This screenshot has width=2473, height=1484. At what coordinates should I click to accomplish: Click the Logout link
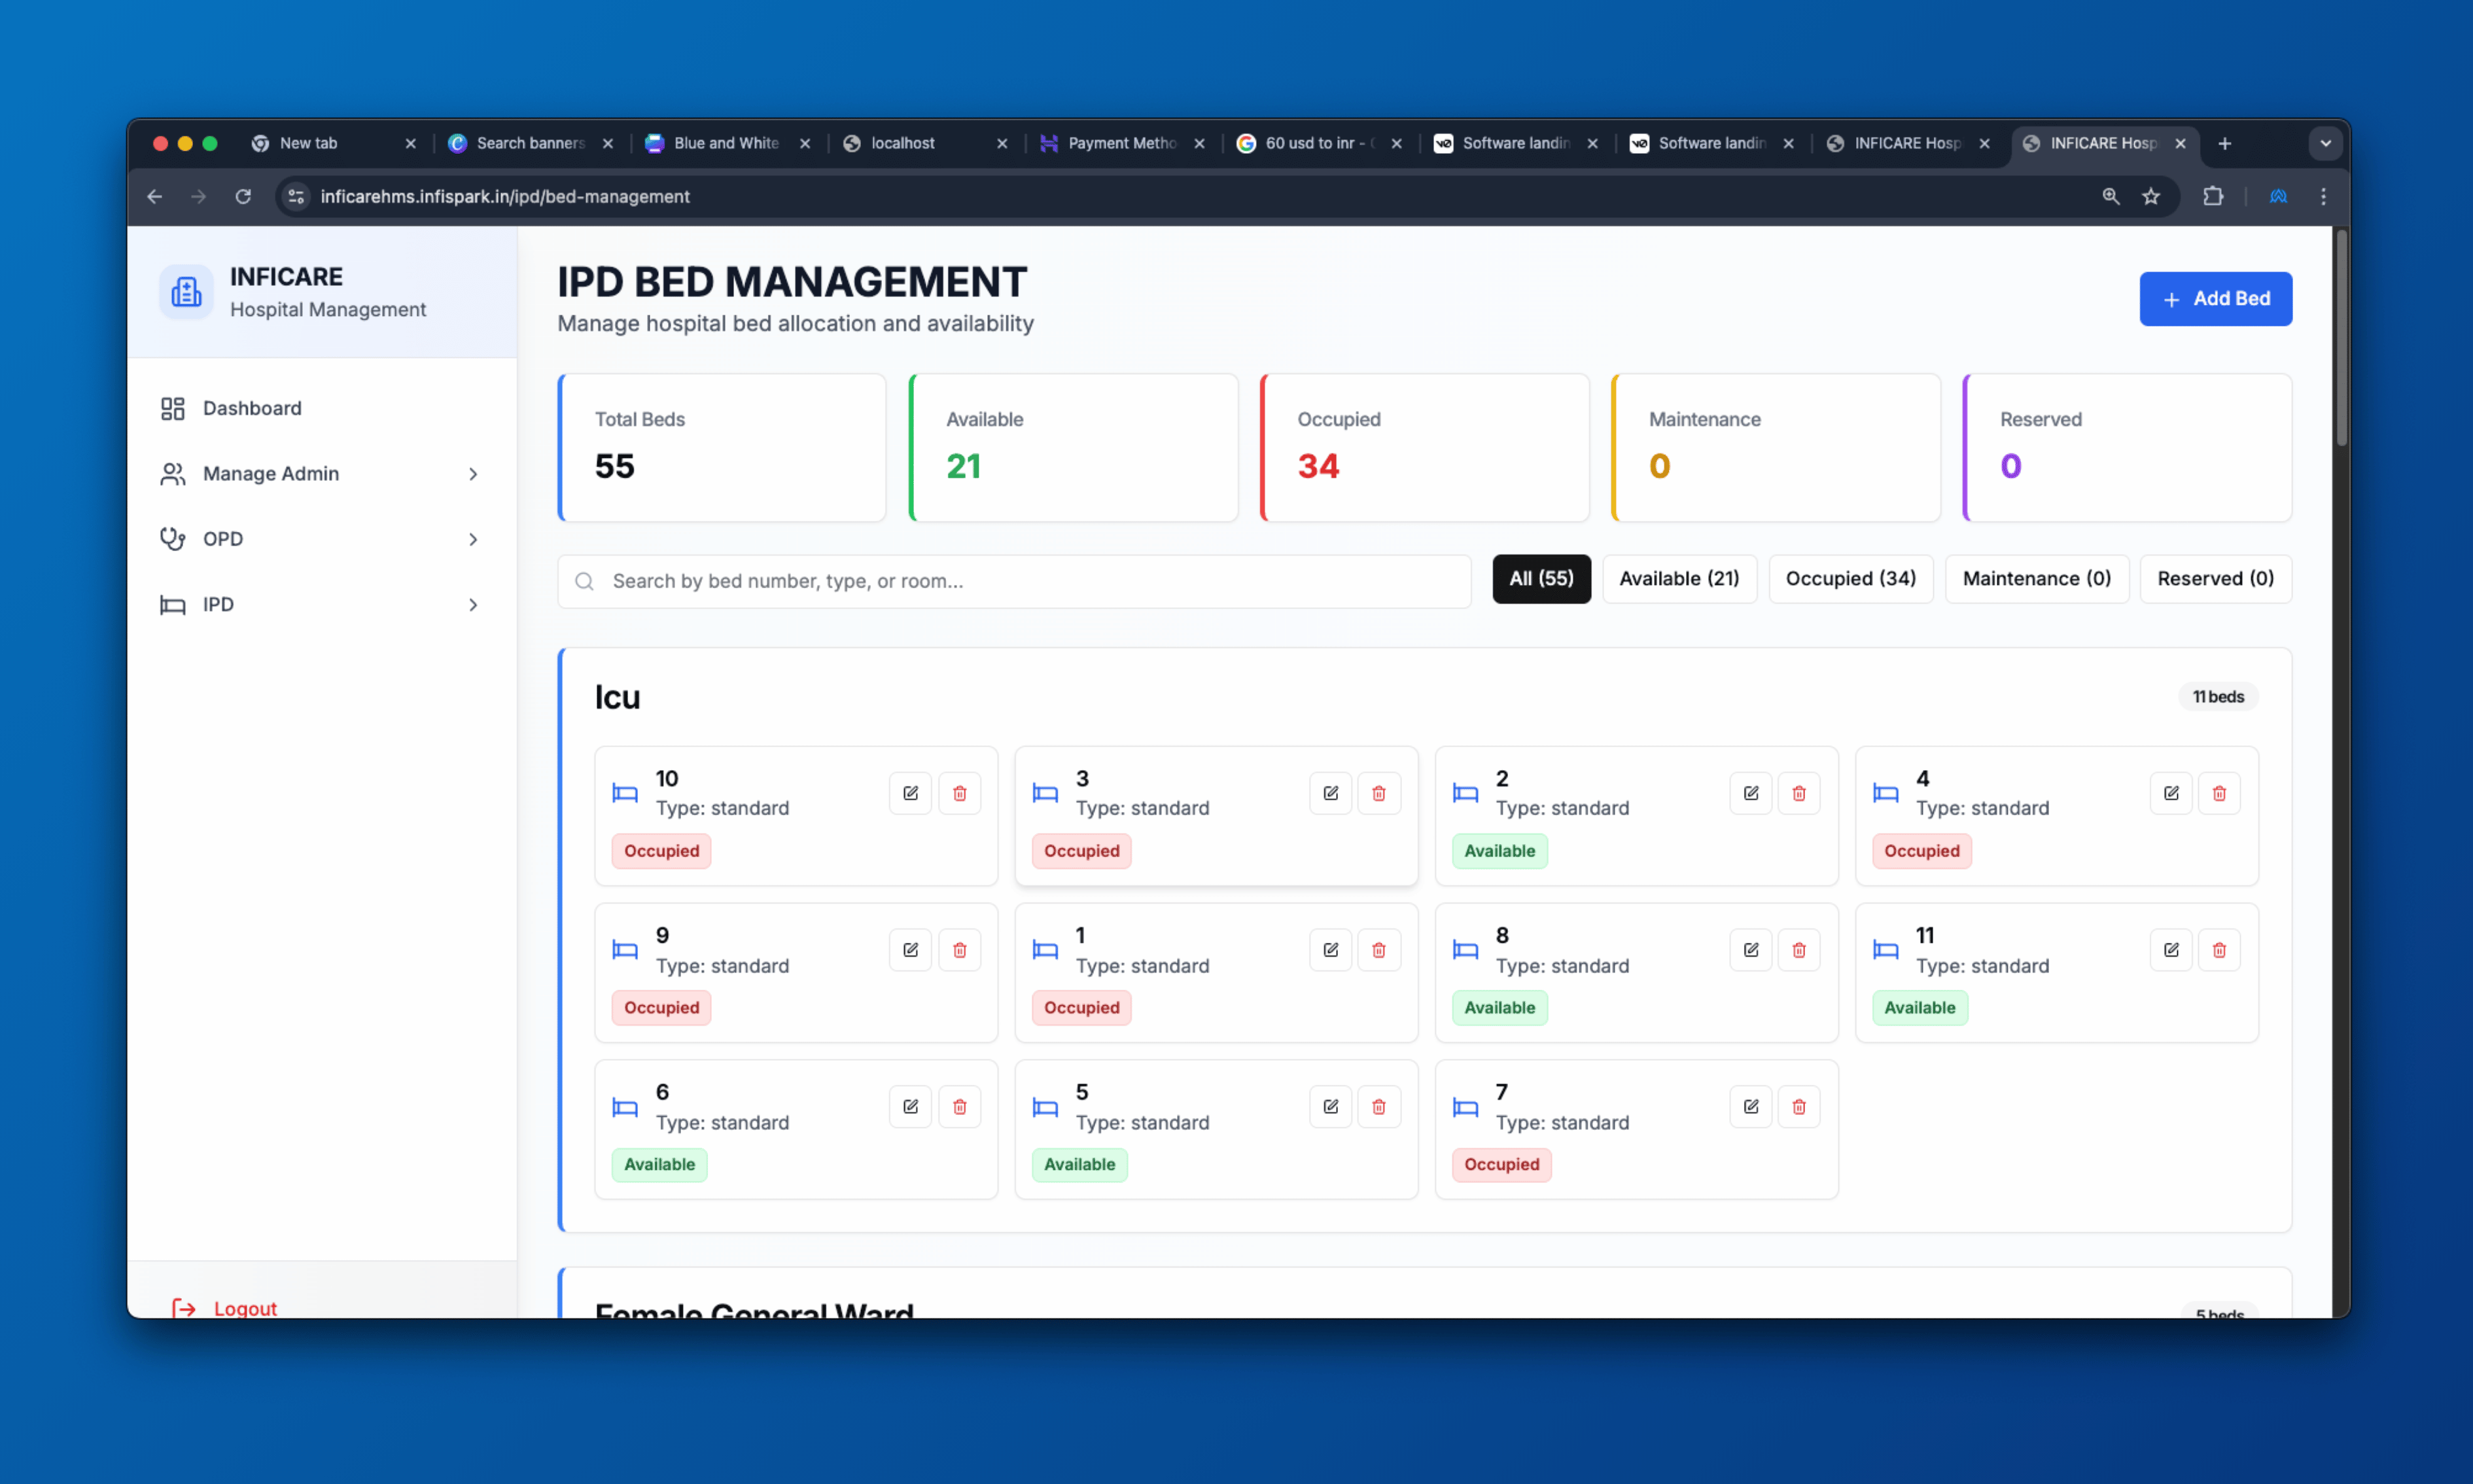point(244,1307)
